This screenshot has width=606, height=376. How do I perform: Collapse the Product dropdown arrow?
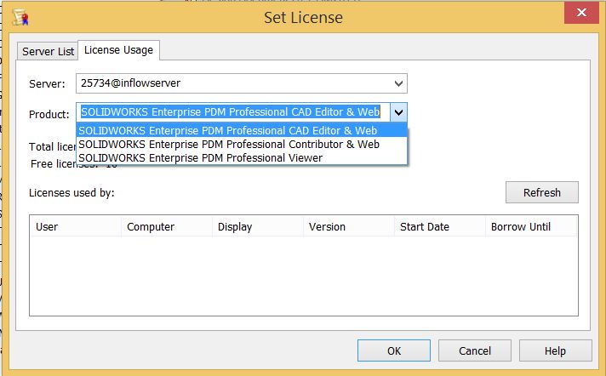398,113
